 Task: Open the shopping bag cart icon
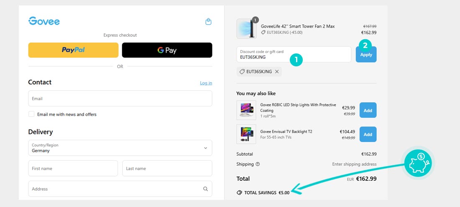(x=208, y=21)
